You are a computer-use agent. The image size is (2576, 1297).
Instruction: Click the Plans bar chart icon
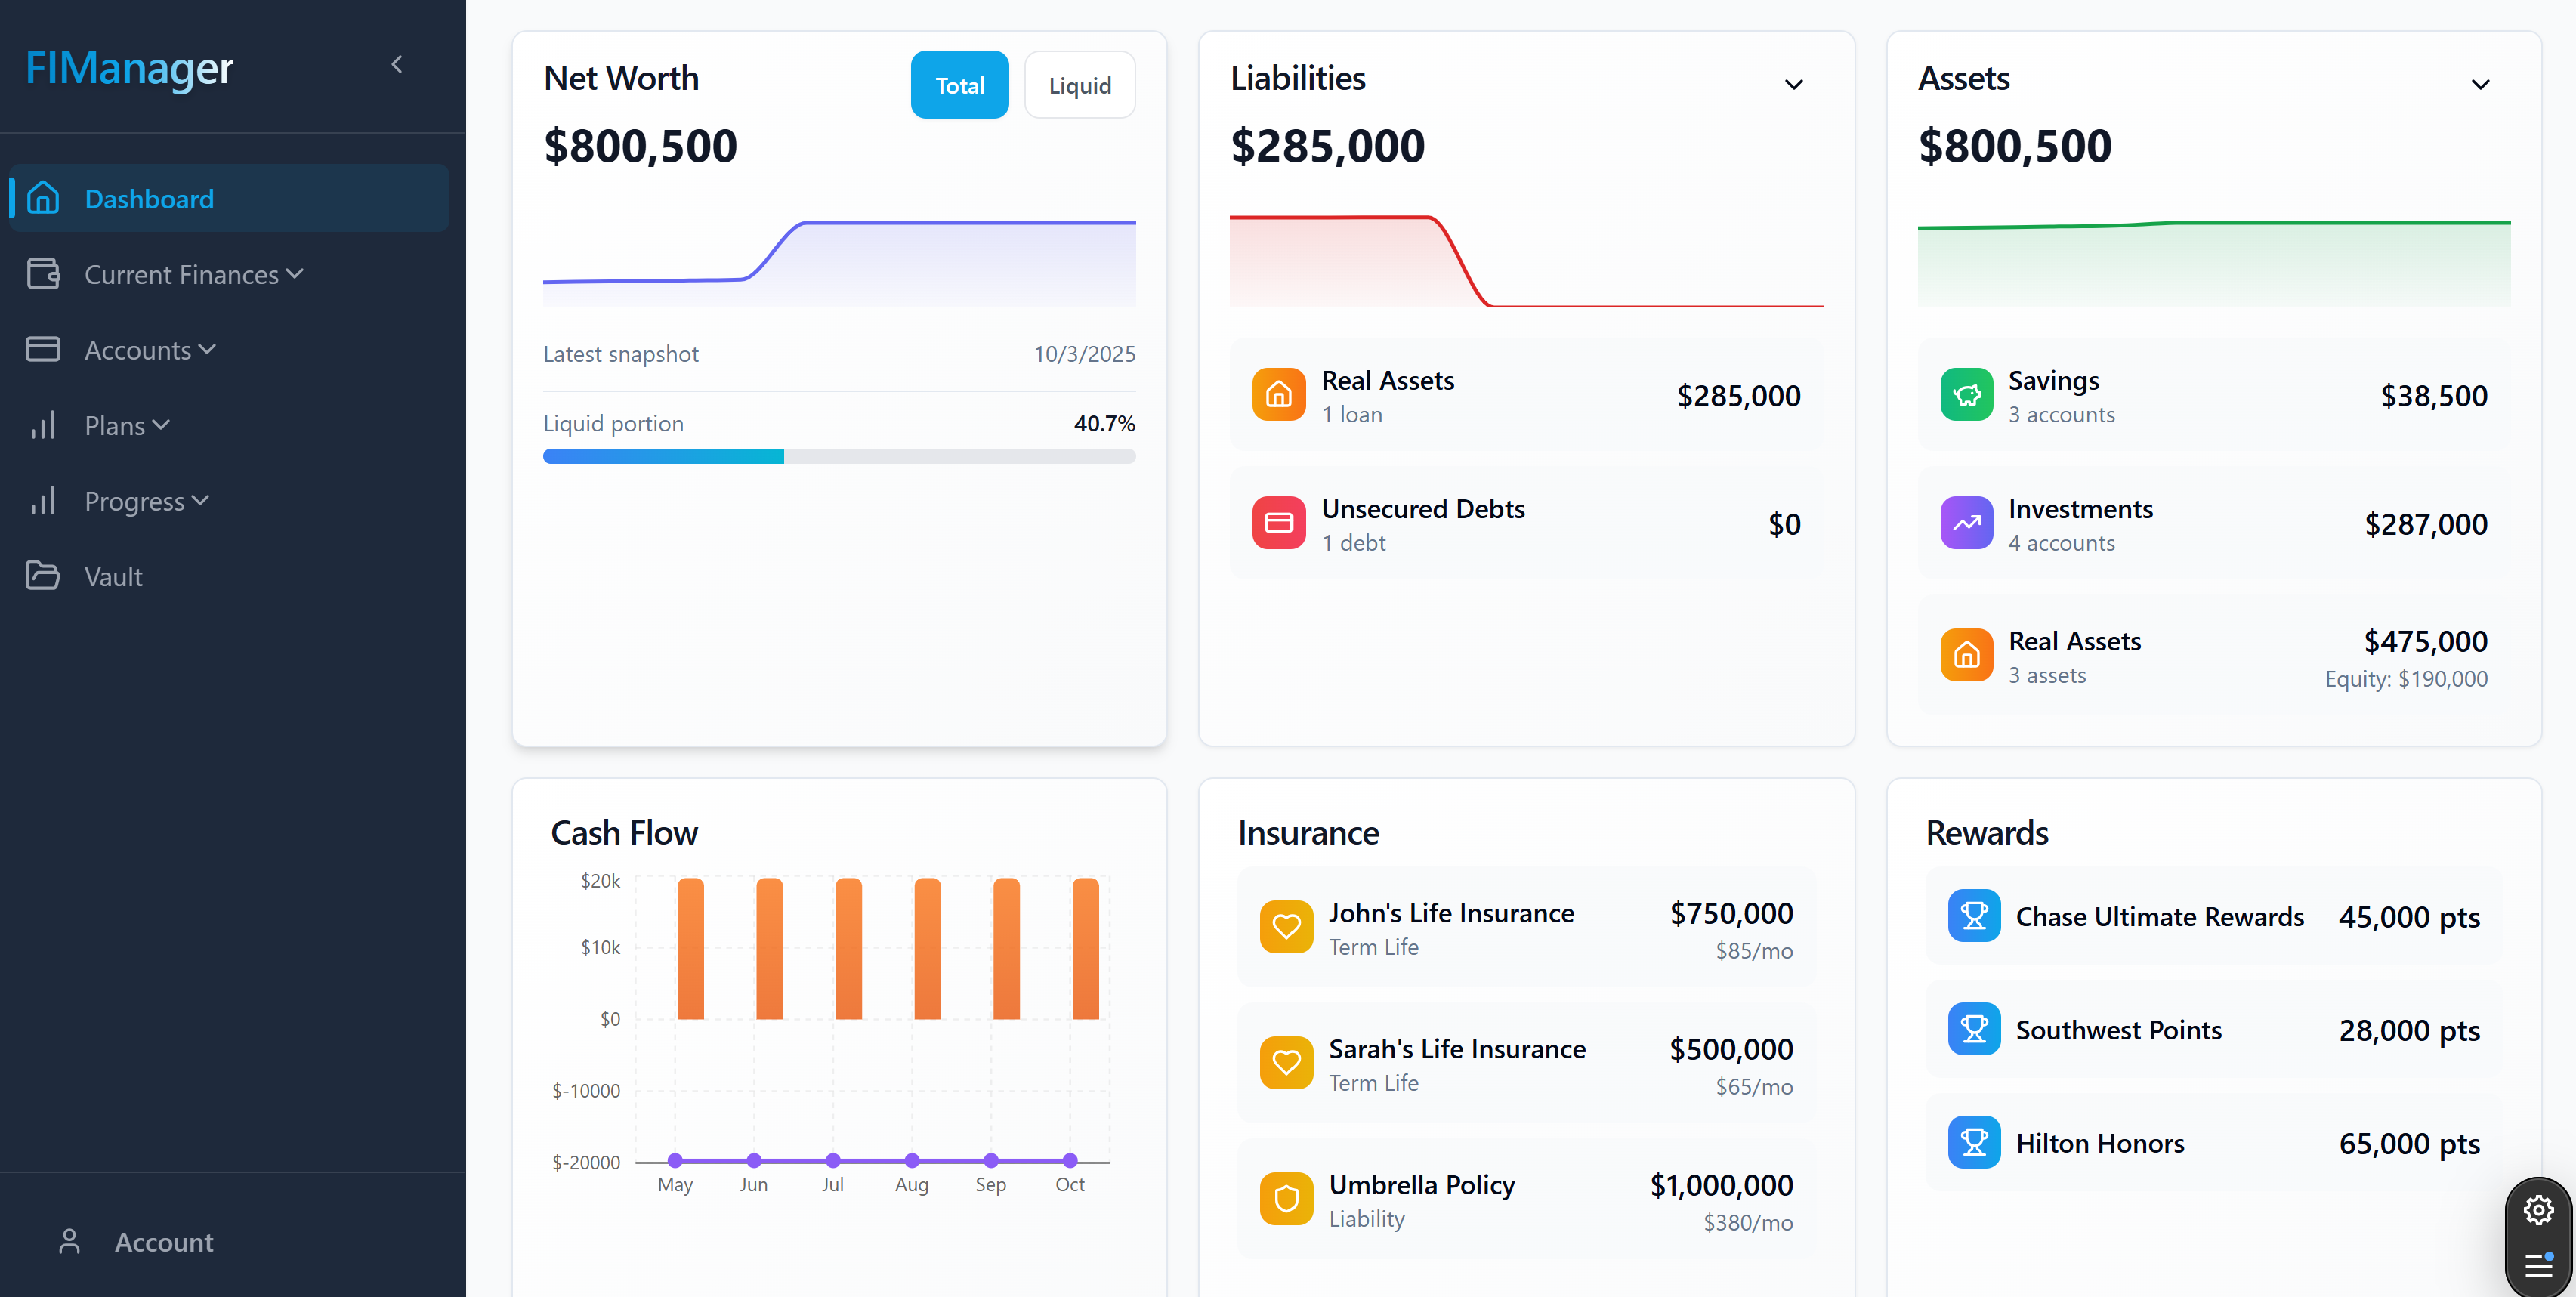coord(43,425)
